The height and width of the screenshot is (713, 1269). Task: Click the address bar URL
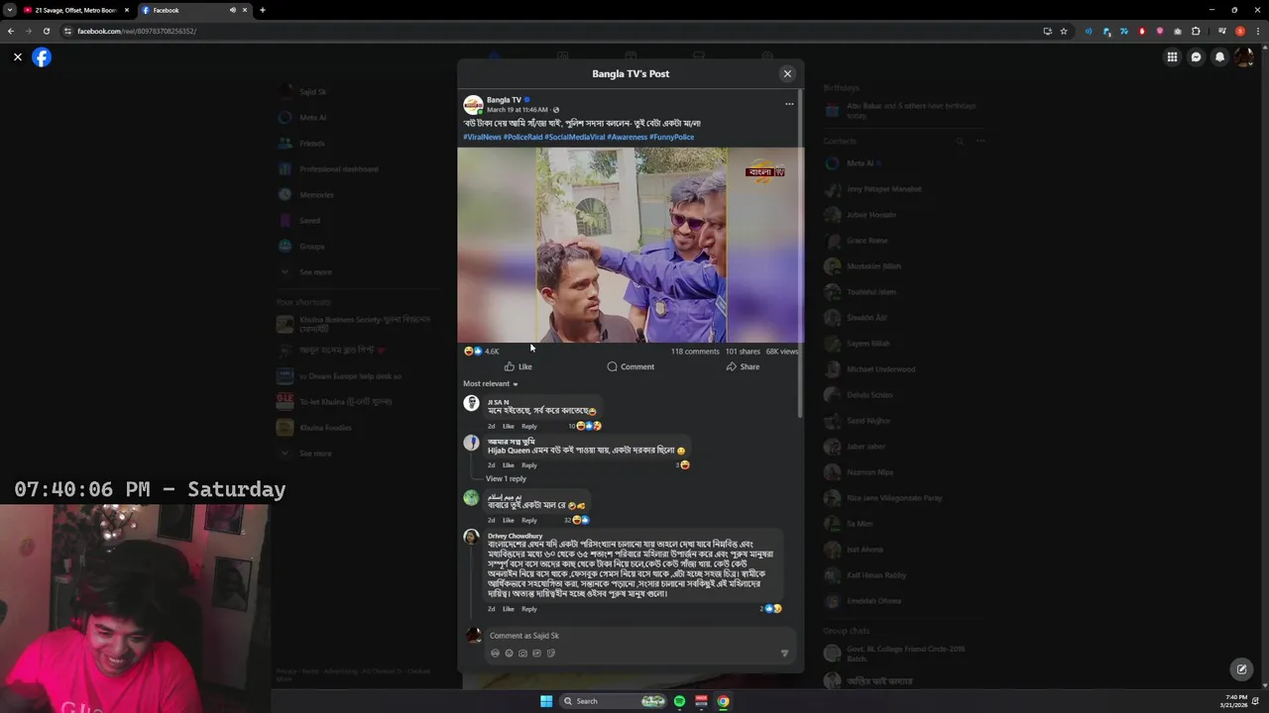[137, 31]
